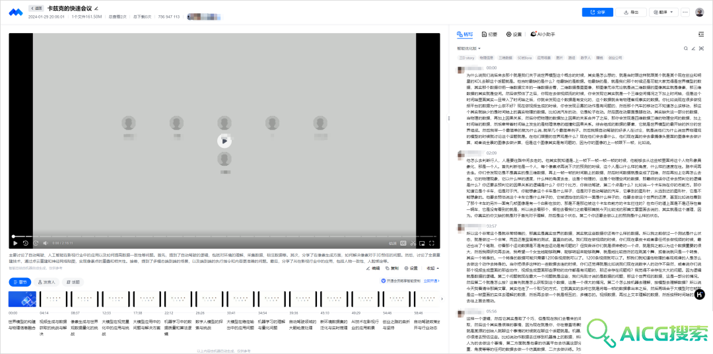Select the 创业公司 keyword tag
713x354 pixels.
[615, 57]
